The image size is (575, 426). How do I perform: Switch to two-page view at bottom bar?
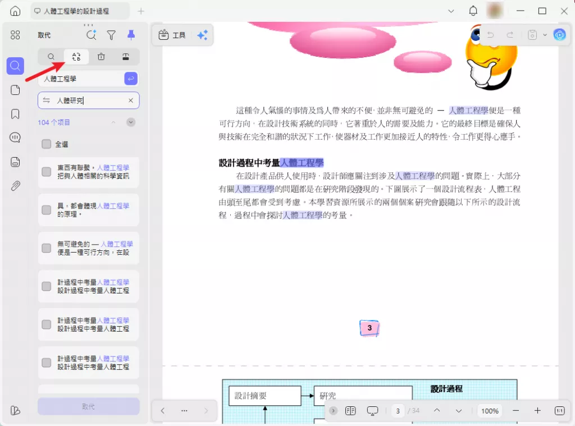(x=350, y=411)
